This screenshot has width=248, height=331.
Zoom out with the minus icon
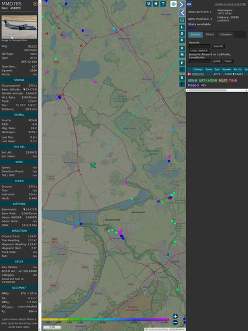pyautogui.click(x=175, y=323)
